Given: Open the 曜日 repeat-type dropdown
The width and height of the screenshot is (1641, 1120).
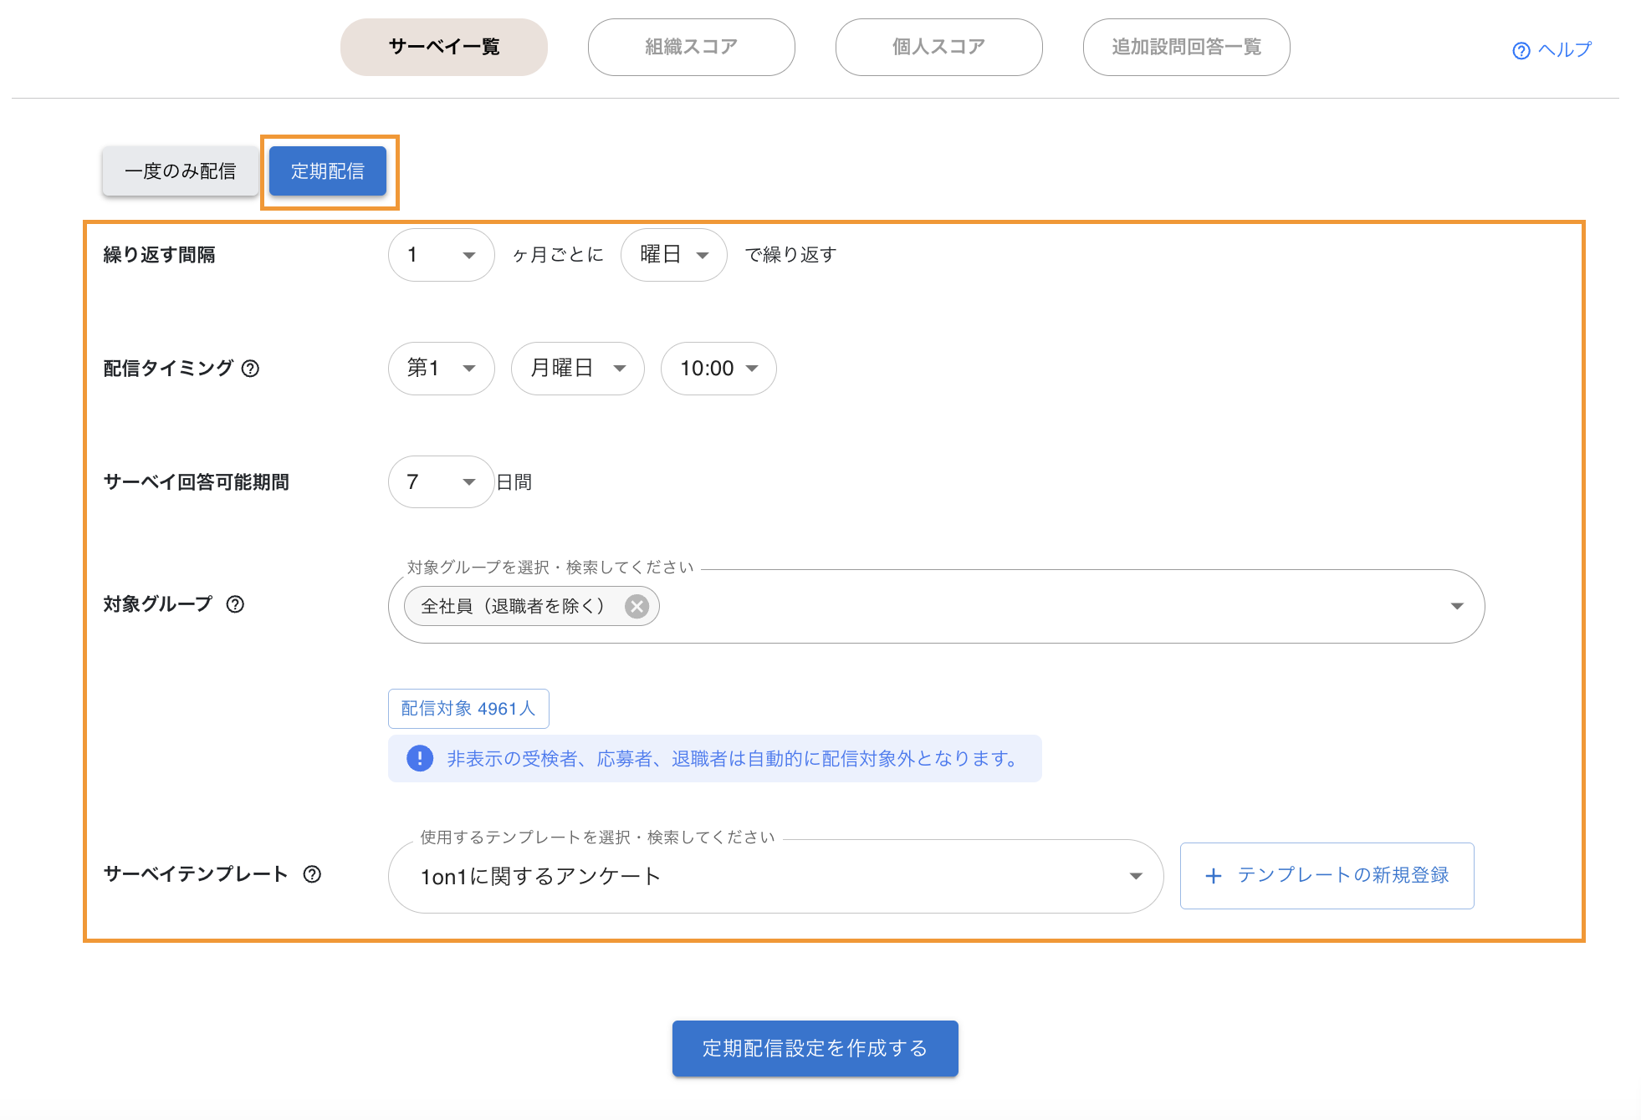Looking at the screenshot, I should point(673,255).
